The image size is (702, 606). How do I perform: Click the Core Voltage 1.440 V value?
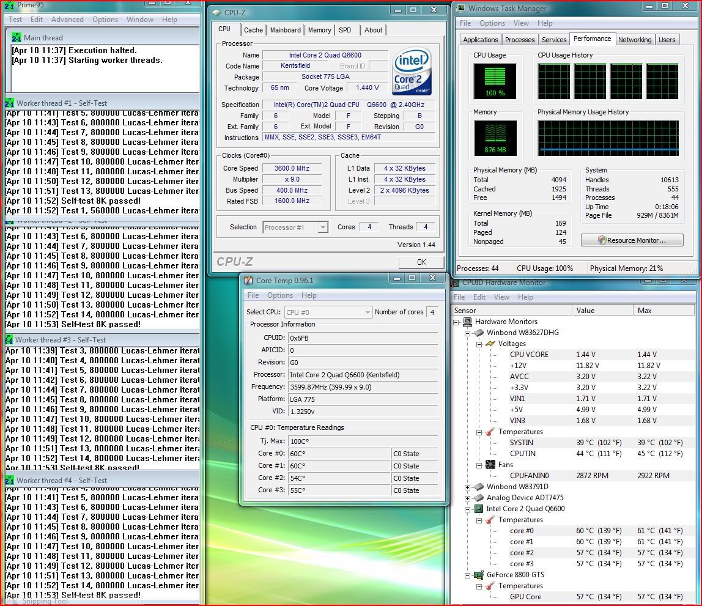coord(367,87)
